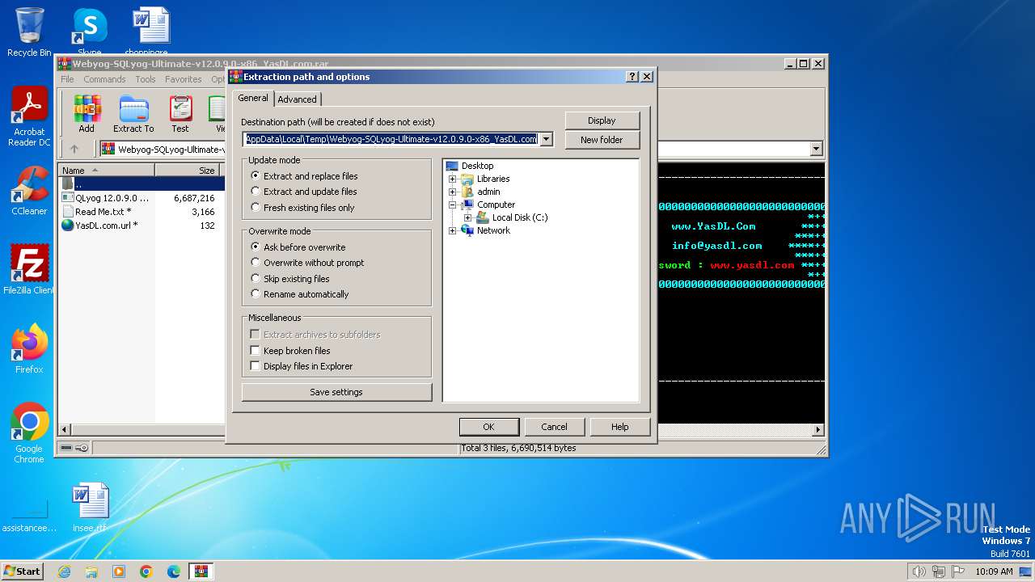
Task: Collapse Computer tree node
Action: [x=453, y=205]
